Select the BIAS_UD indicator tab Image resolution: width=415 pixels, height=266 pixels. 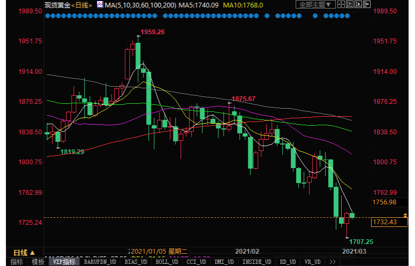(136, 262)
